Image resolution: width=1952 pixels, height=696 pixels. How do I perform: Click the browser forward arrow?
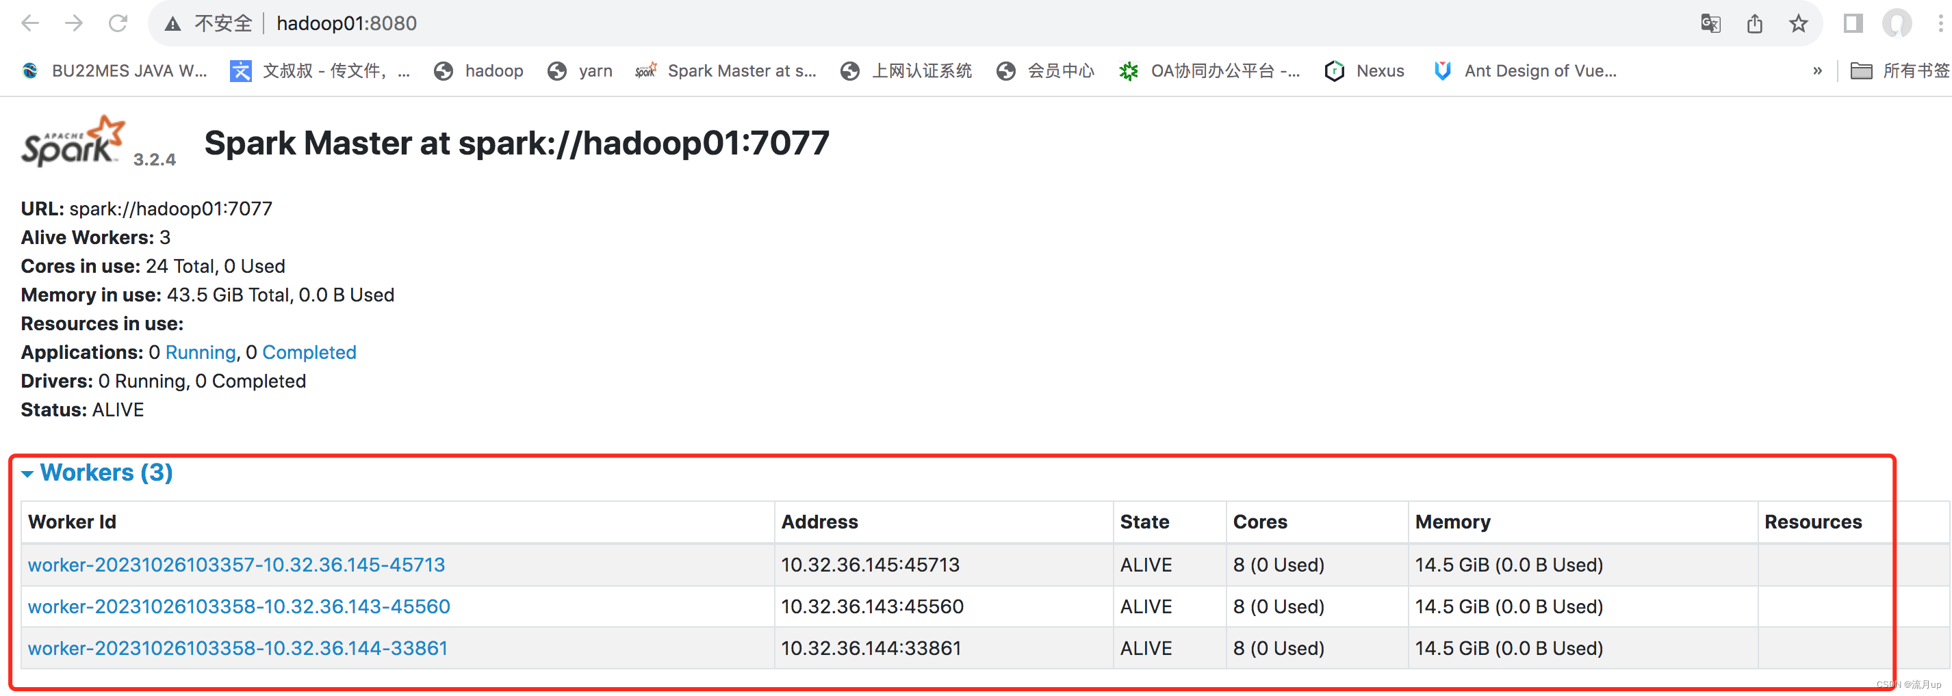point(73,23)
